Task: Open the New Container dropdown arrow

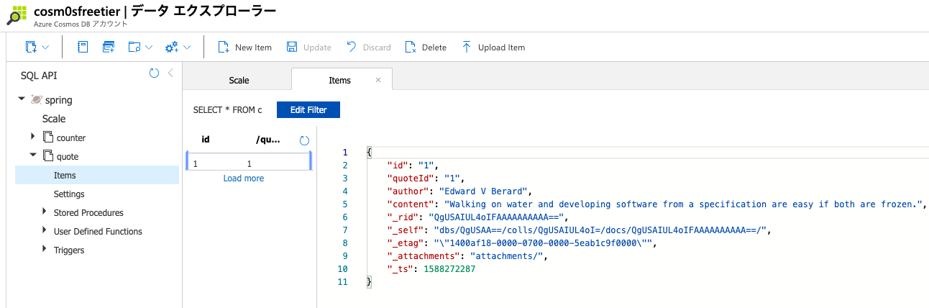Action: pos(45,47)
